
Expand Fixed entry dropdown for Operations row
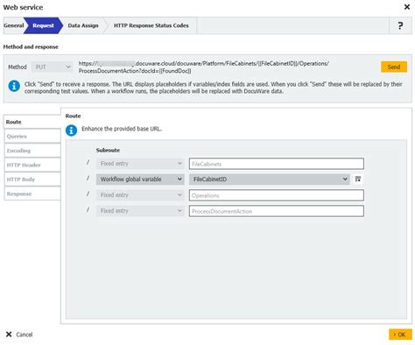pos(140,195)
